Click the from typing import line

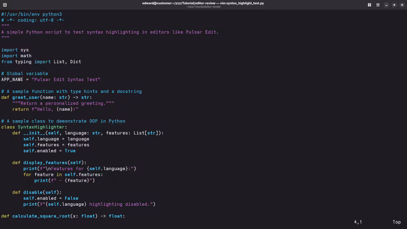coord(41,62)
